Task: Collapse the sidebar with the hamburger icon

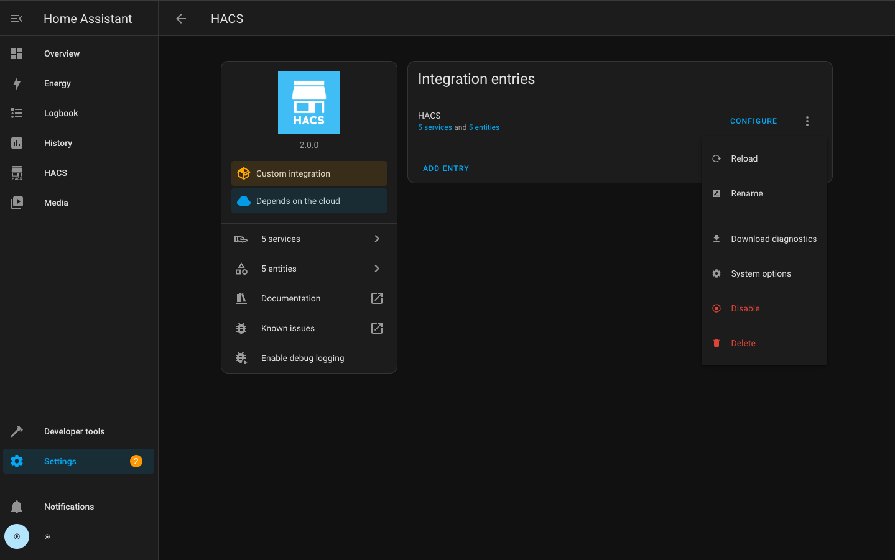Action: 16,18
